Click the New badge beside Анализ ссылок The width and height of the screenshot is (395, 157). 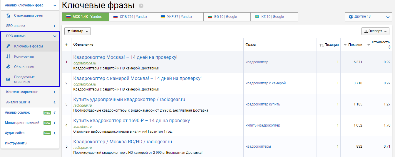tap(47, 113)
